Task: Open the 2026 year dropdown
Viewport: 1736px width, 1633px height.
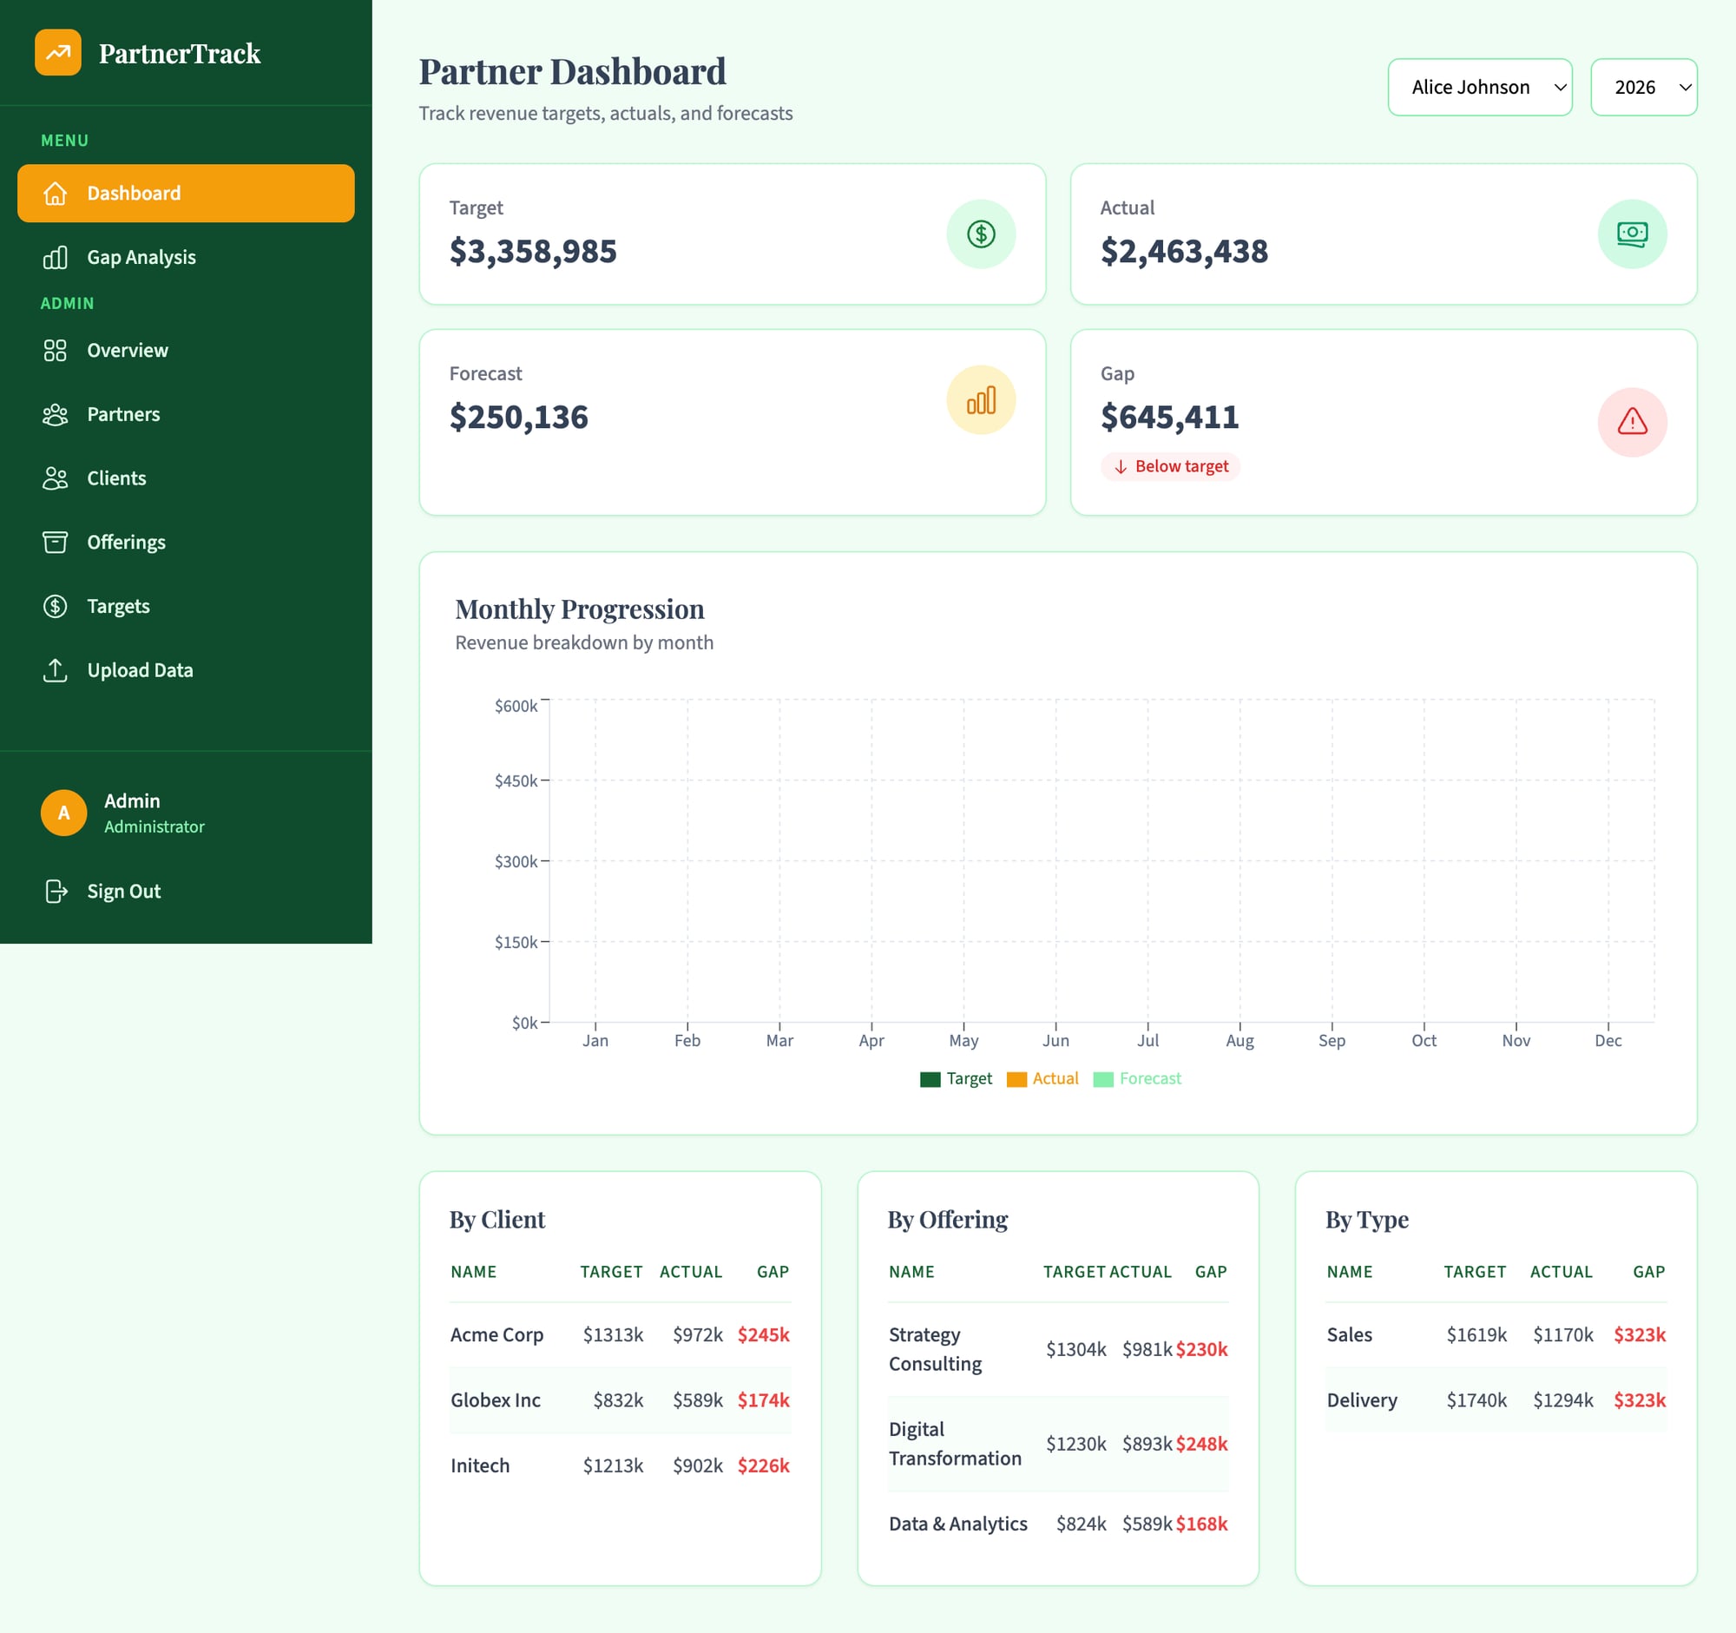Action: (1643, 87)
